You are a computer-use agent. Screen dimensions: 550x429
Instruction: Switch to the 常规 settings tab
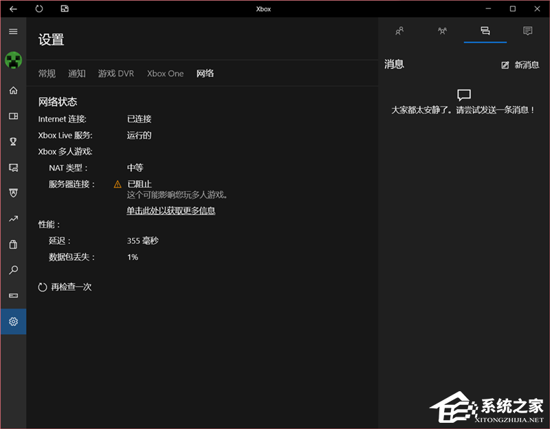point(47,73)
